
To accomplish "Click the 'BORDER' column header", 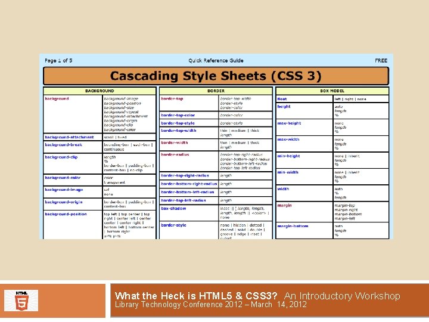I will pos(216,91).
